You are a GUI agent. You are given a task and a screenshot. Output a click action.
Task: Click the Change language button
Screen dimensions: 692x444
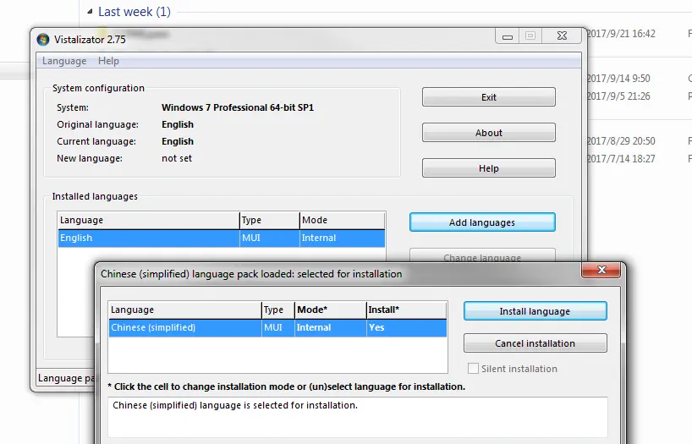point(482,256)
